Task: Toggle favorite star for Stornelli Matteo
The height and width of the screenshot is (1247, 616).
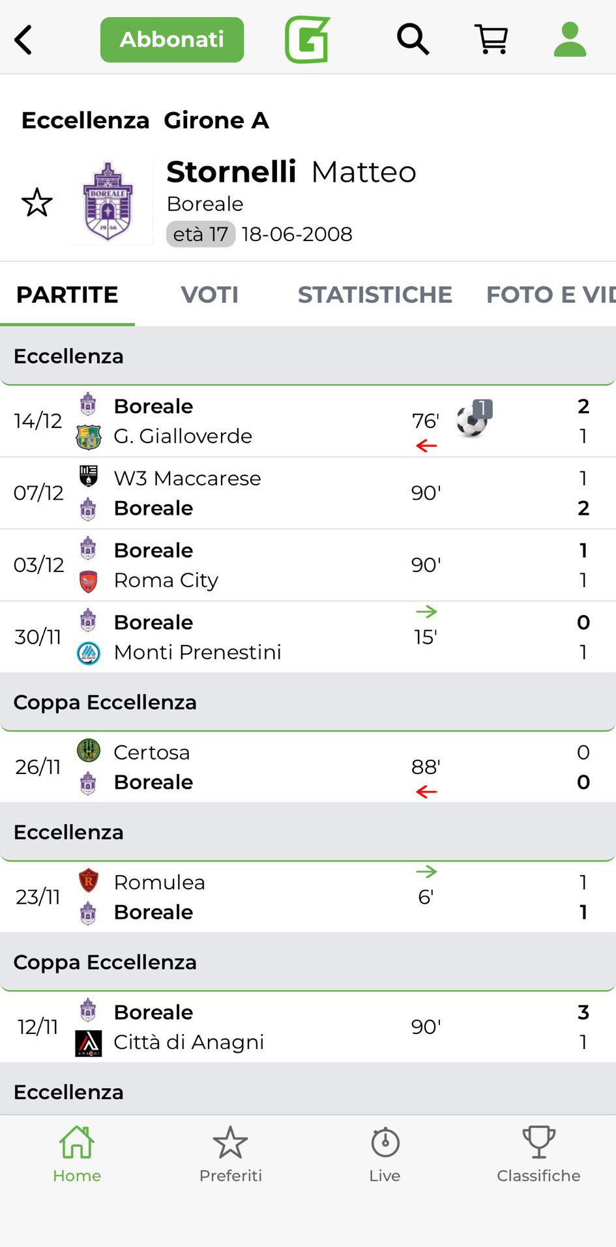Action: coord(37,203)
